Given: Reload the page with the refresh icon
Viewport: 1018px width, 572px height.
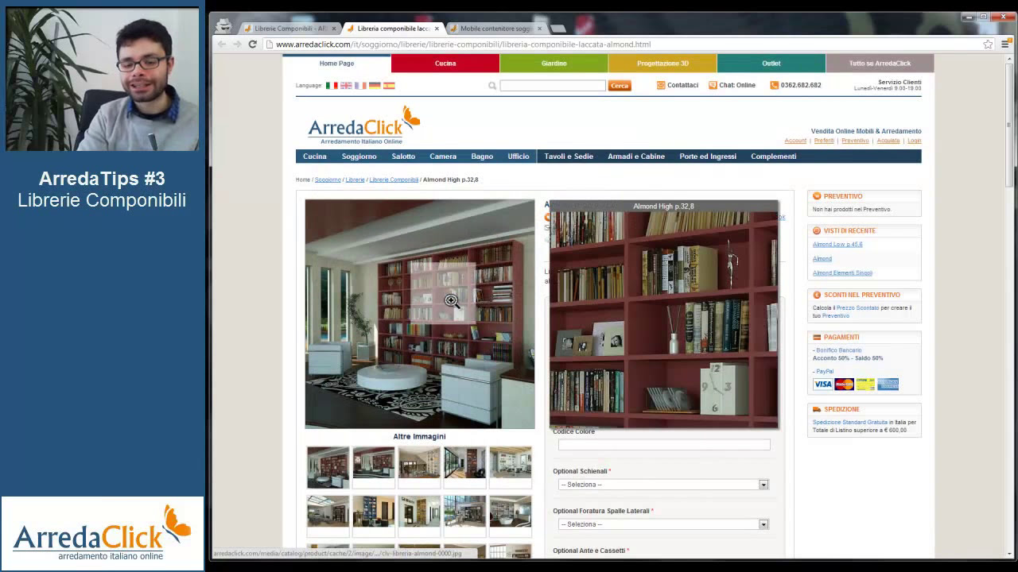Looking at the screenshot, I should 252,44.
